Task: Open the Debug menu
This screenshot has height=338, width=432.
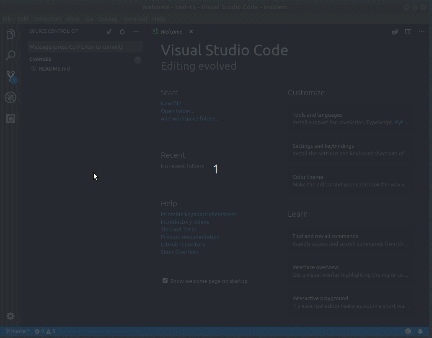Action: tap(107, 19)
